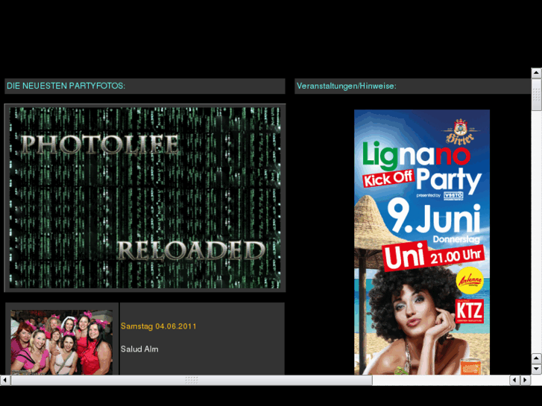
Task: Click the DIE NEUESTEN PARTYFOTOS heading
Action: point(66,86)
